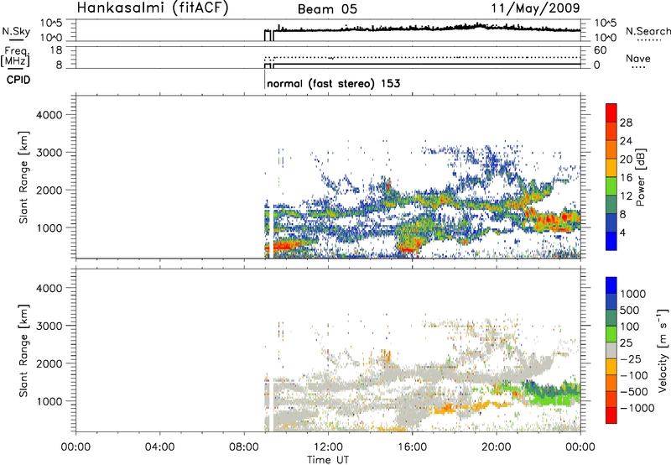Click the normal (fast stereo) 153 text
This screenshot has width=671, height=465.
(x=333, y=83)
